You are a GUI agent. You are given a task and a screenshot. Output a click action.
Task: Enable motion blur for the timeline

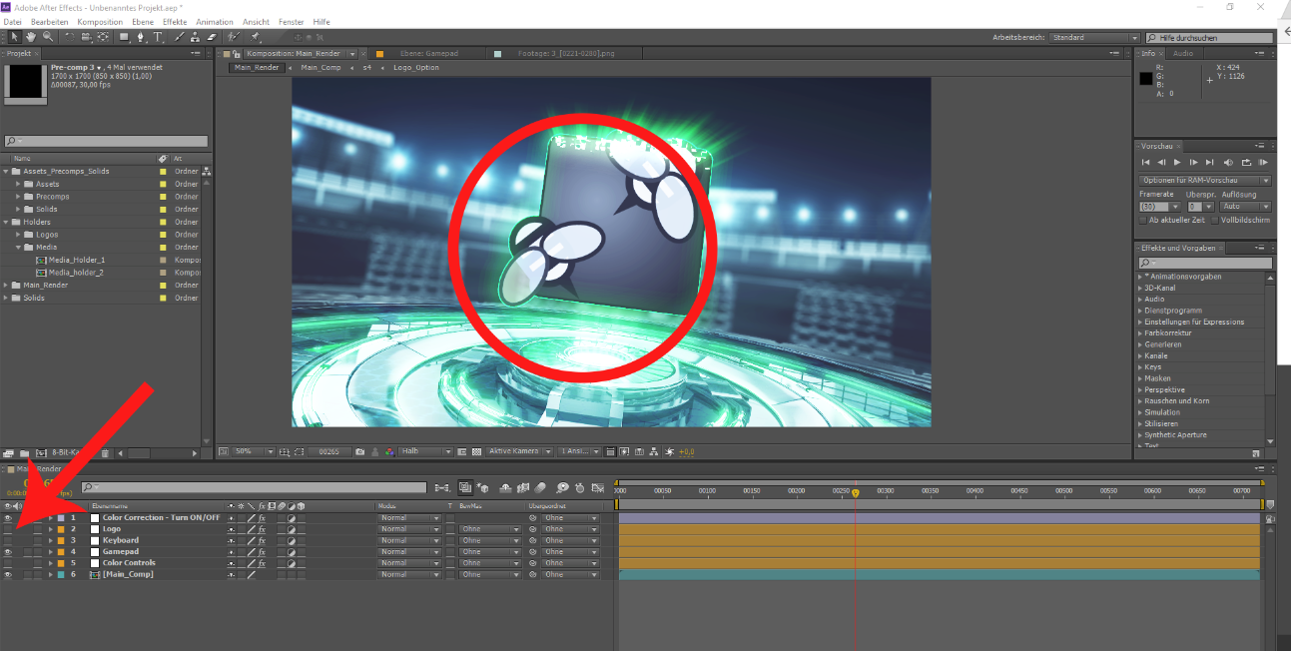click(x=540, y=487)
